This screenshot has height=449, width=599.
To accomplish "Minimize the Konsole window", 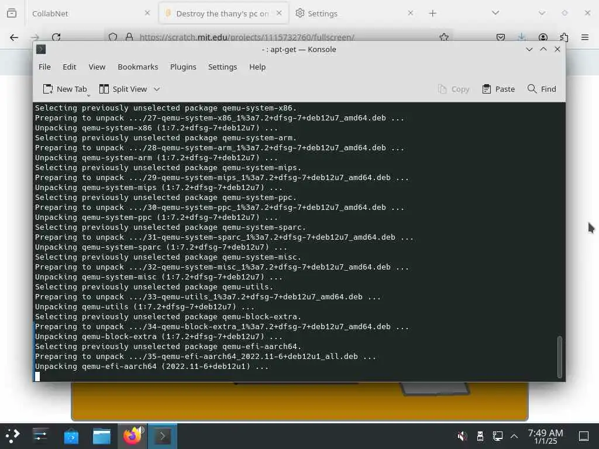I will coord(529,49).
